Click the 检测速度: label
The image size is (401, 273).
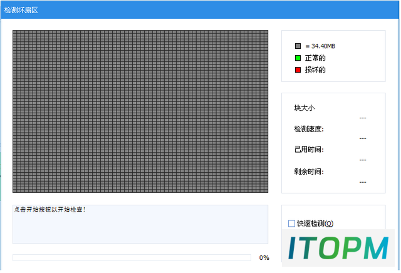coord(309,129)
